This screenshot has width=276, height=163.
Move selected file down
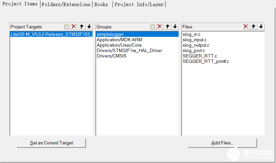coord(261,27)
